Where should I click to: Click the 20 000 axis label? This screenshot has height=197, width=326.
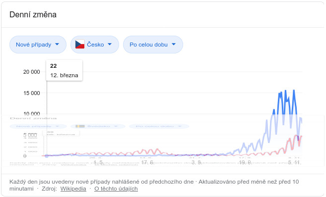[32, 72]
